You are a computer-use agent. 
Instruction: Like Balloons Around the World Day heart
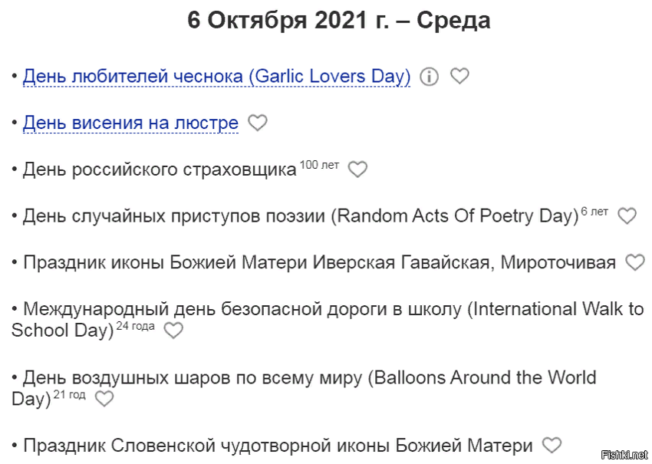104,399
